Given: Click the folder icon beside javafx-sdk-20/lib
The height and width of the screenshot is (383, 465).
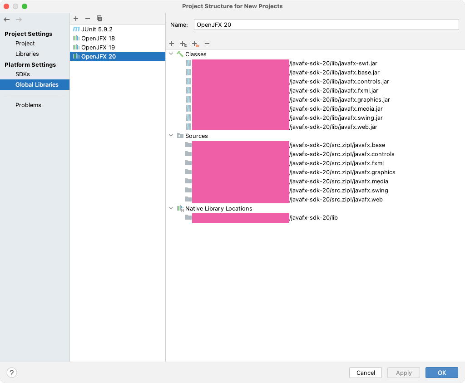Looking at the screenshot, I should point(188,217).
